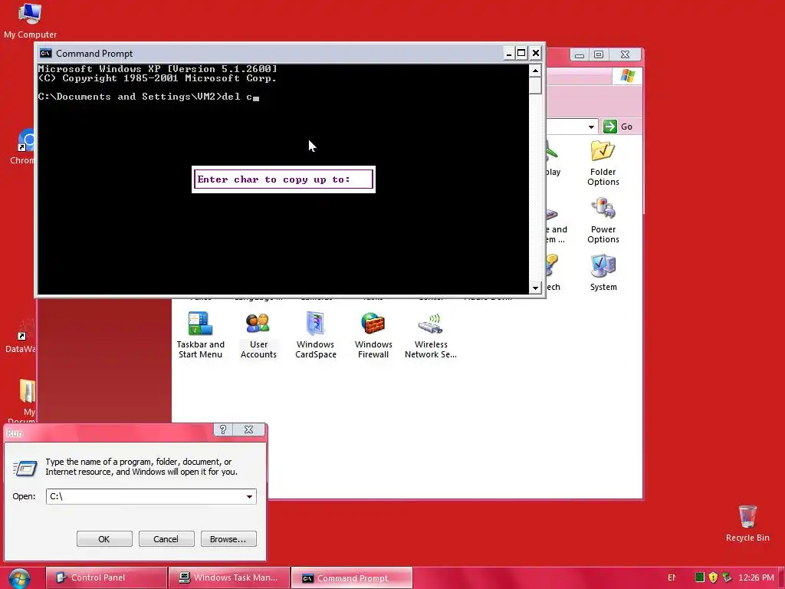Viewport: 785px width, 589px height.
Task: Expand the Open combo box dropdown in Run
Action: click(249, 496)
